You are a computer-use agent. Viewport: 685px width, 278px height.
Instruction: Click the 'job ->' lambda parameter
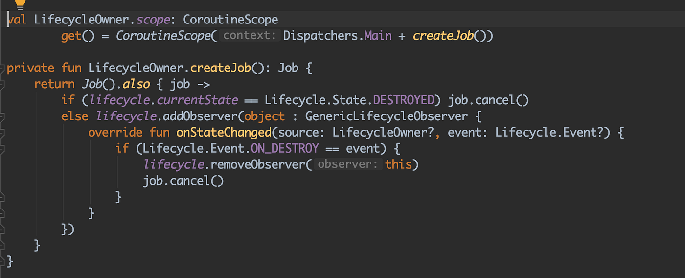tap(190, 84)
